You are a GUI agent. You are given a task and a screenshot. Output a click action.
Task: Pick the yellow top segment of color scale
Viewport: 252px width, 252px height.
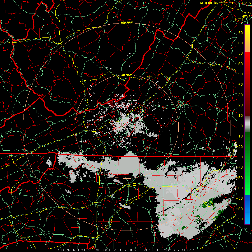[x=247, y=39]
